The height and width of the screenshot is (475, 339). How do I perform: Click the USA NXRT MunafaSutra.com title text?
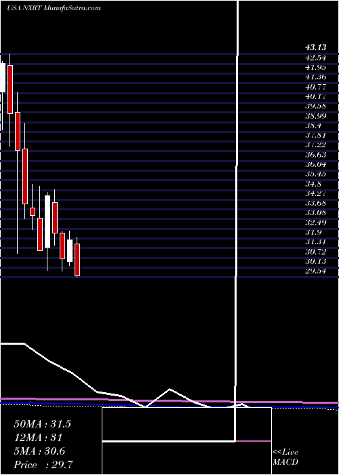click(54, 8)
